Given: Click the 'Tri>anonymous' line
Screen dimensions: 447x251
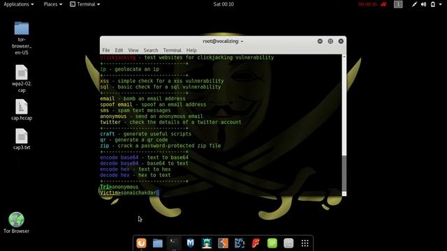Looking at the screenshot, I should [x=119, y=187].
